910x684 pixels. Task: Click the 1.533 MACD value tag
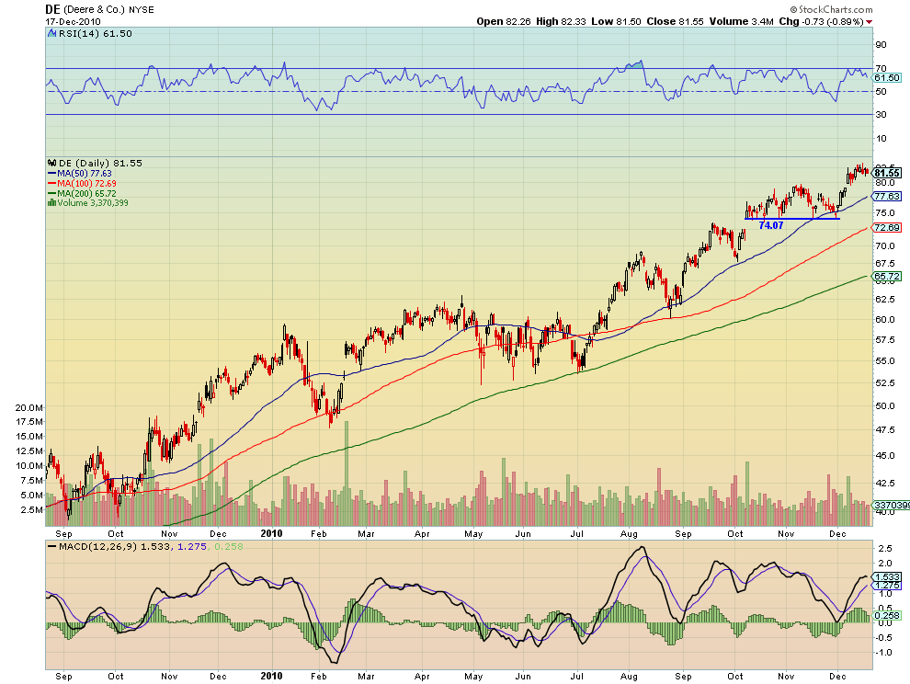click(887, 576)
